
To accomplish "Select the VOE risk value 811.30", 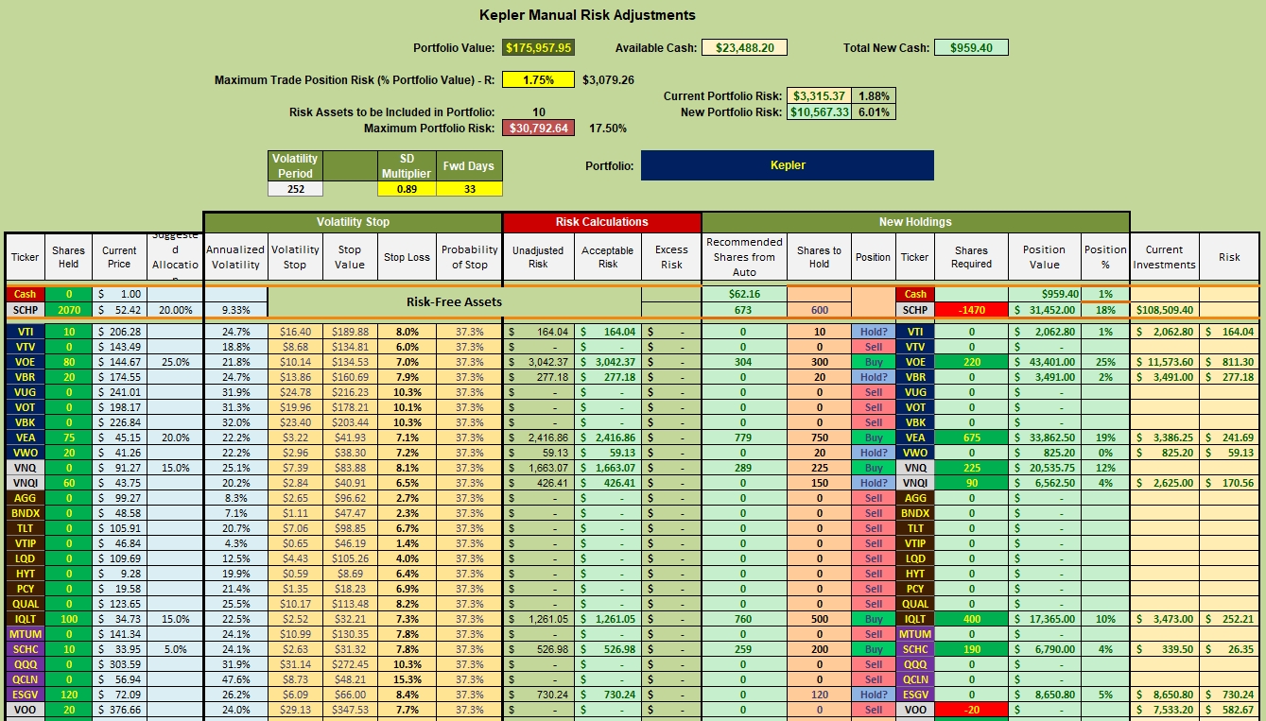I will [1229, 362].
